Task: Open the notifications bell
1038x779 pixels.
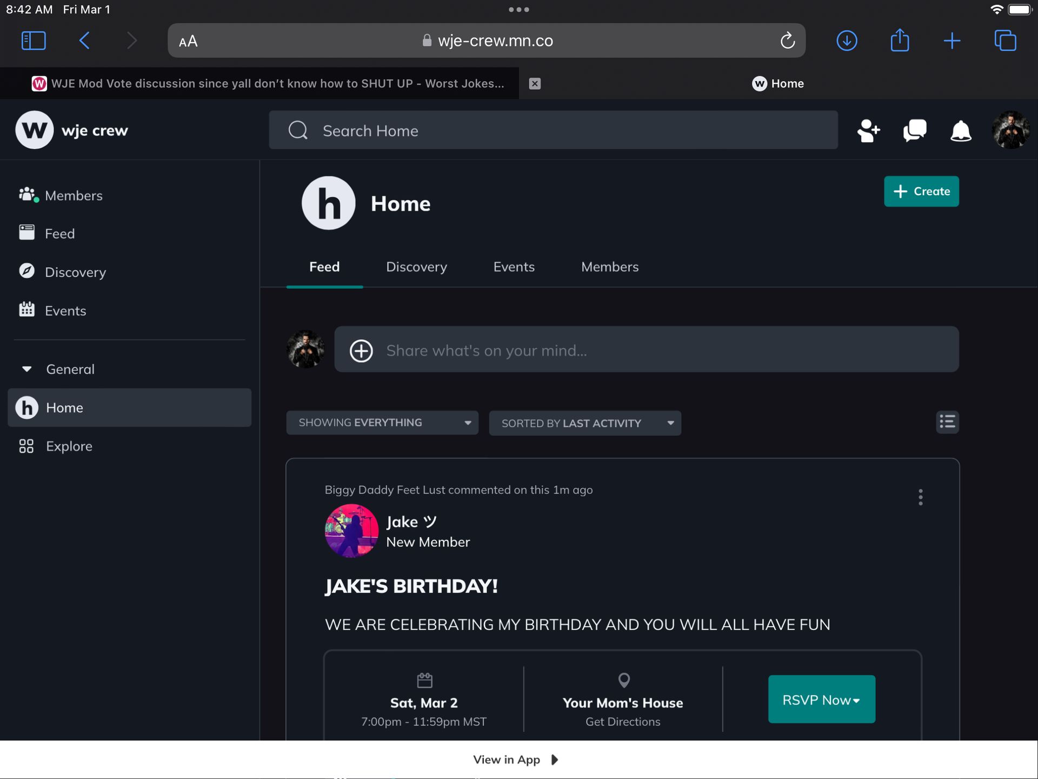Action: click(961, 130)
